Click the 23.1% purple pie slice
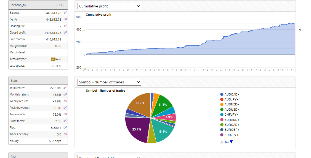 click(x=137, y=129)
